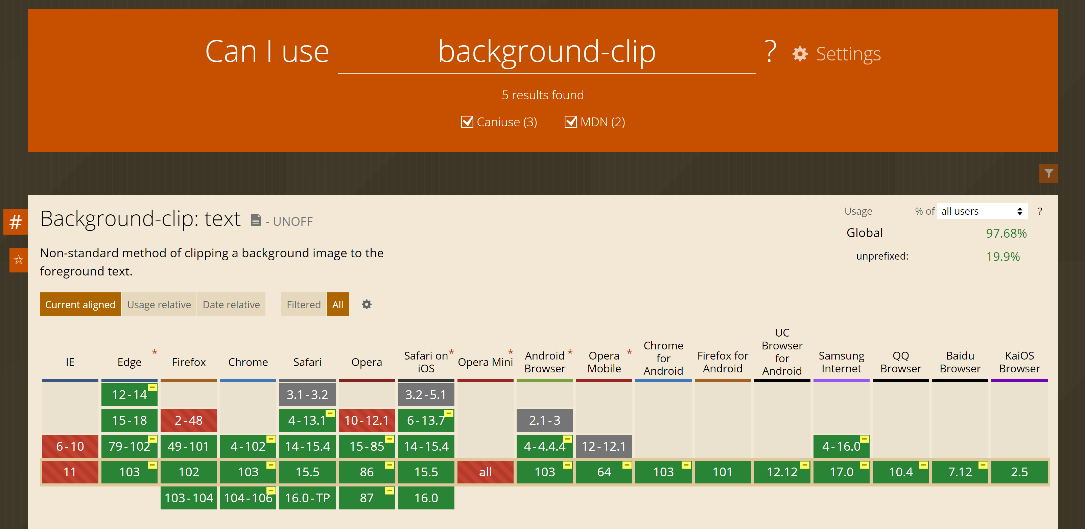Click the prefix flag on Opera Mobile 64
Viewport: 1085px width, 529px height.
(x=627, y=465)
